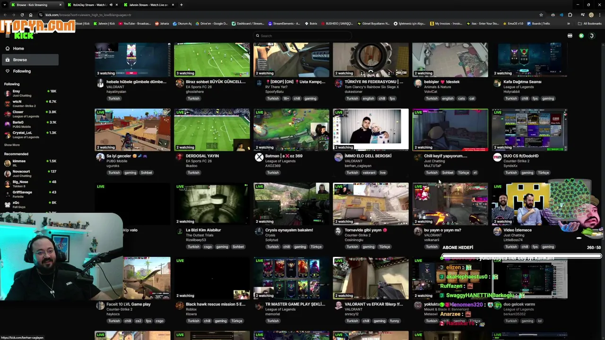Open GriffSavage avatar in Recommended

7,194
